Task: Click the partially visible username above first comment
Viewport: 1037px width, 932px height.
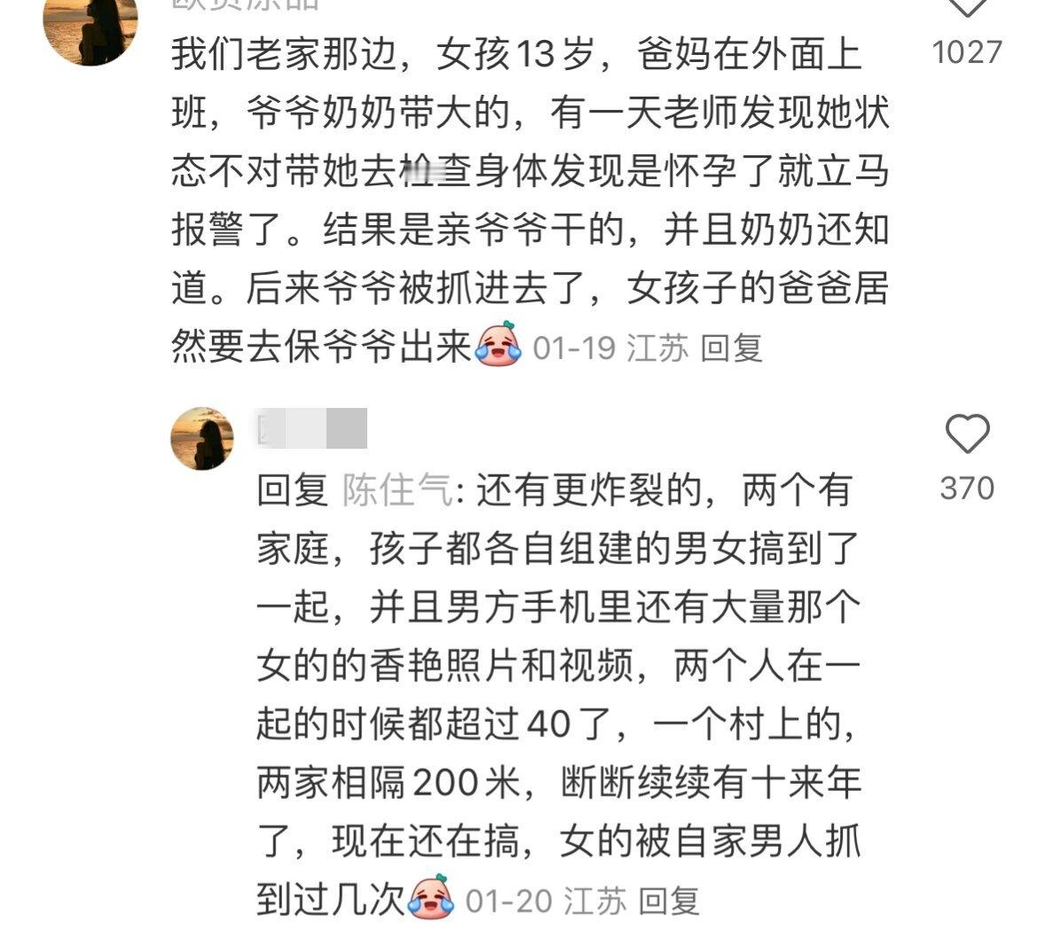Action: 246,5
